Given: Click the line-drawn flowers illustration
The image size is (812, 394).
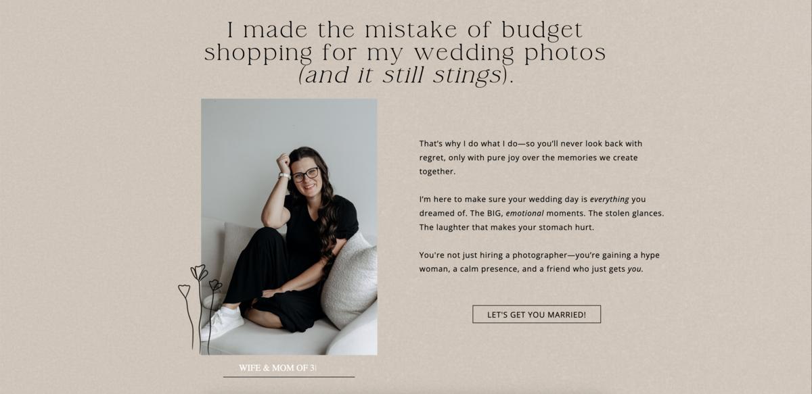Looking at the screenshot, I should coord(200,309).
